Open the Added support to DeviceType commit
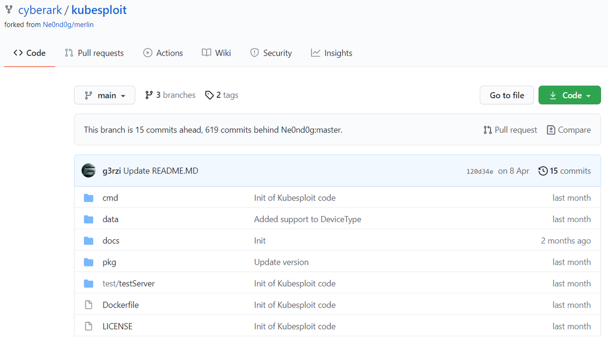608x339 pixels. tap(308, 219)
